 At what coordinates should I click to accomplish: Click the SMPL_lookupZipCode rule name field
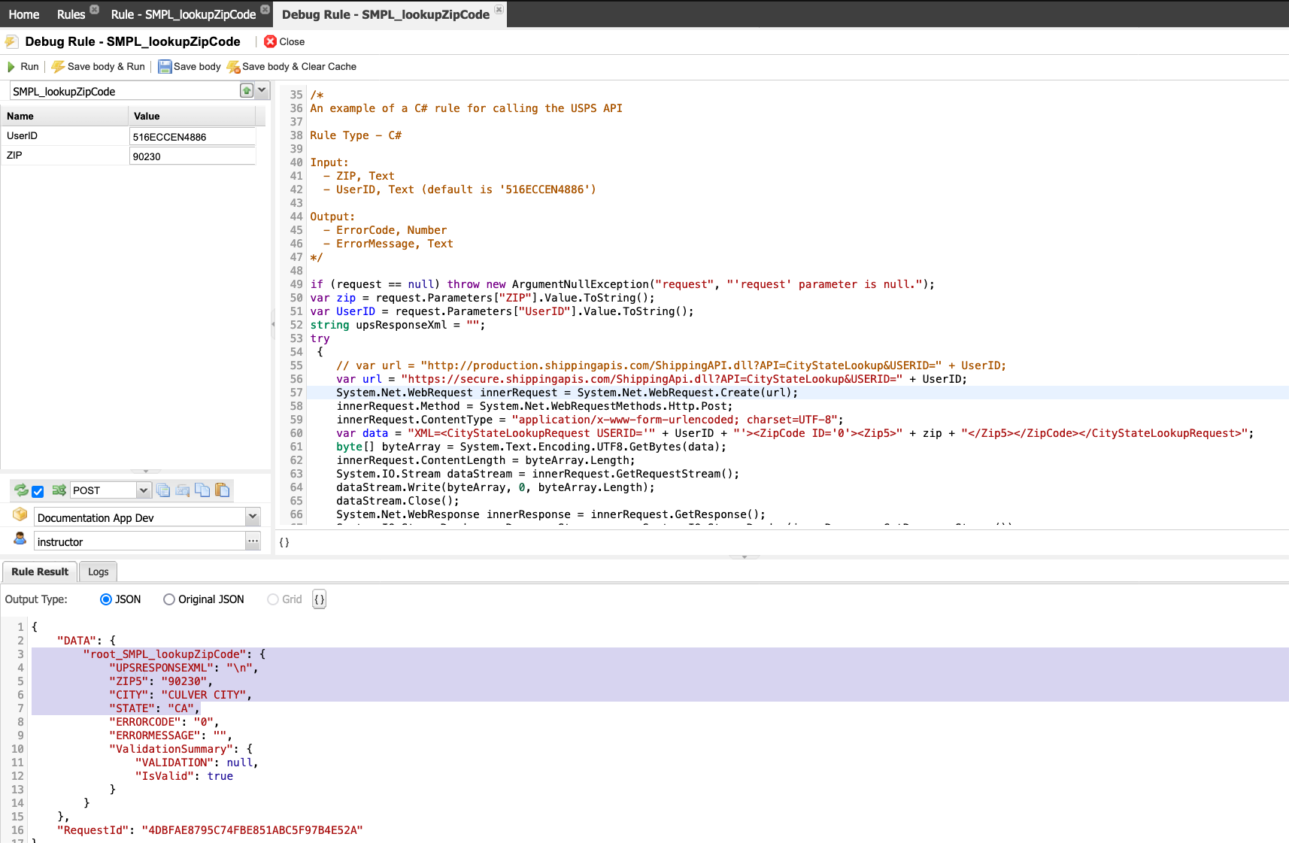[x=124, y=91]
